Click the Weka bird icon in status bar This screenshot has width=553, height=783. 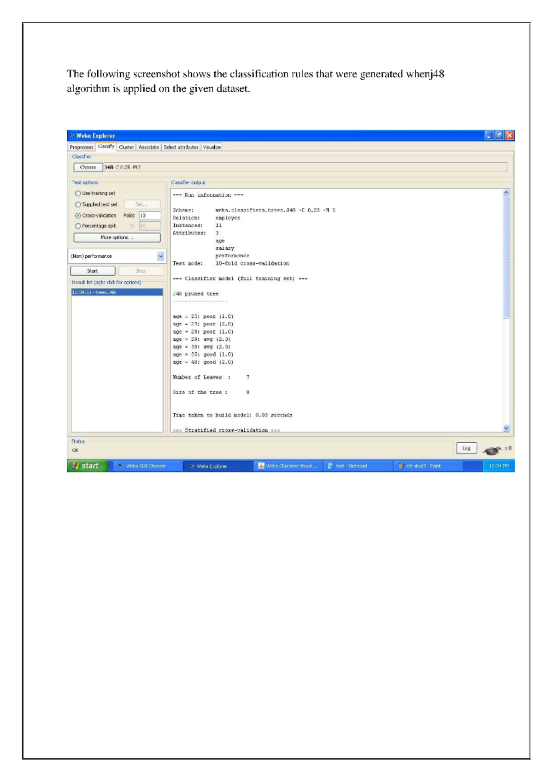point(492,450)
